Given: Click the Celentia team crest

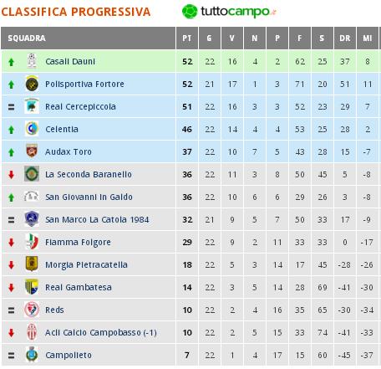Looking at the screenshot, I should pos(32,129).
